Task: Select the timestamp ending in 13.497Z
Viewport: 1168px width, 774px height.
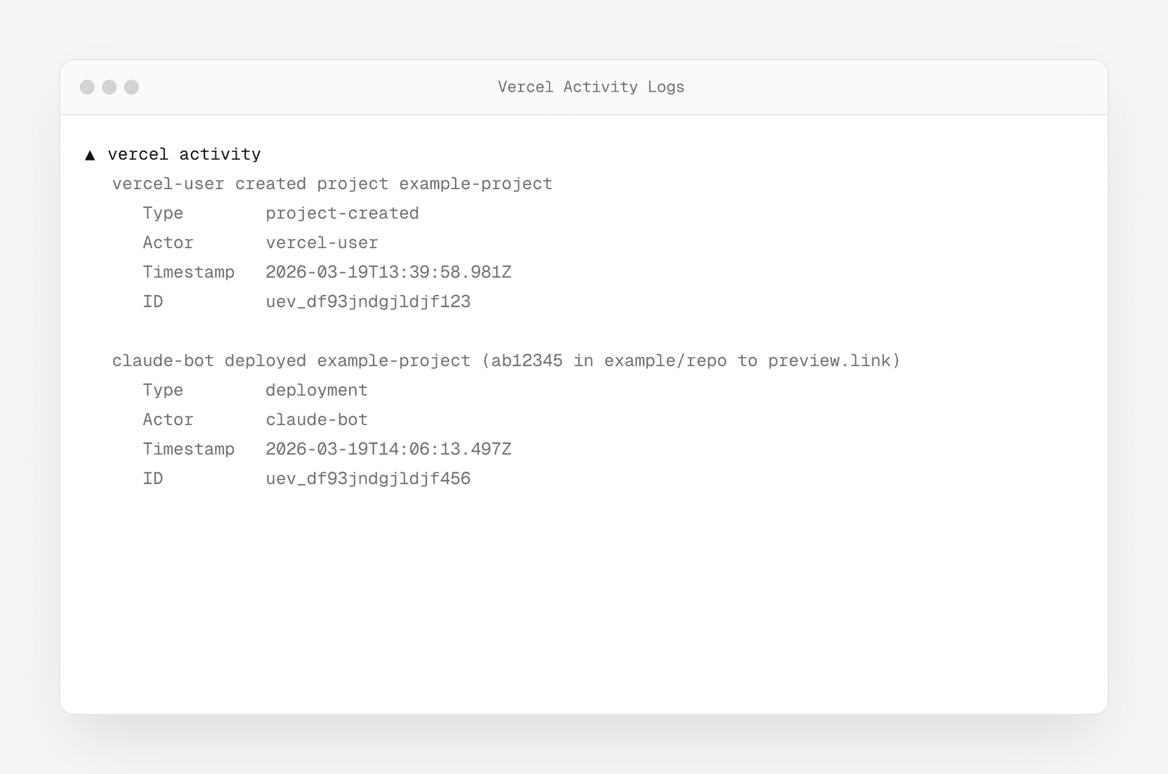Action: (388, 449)
